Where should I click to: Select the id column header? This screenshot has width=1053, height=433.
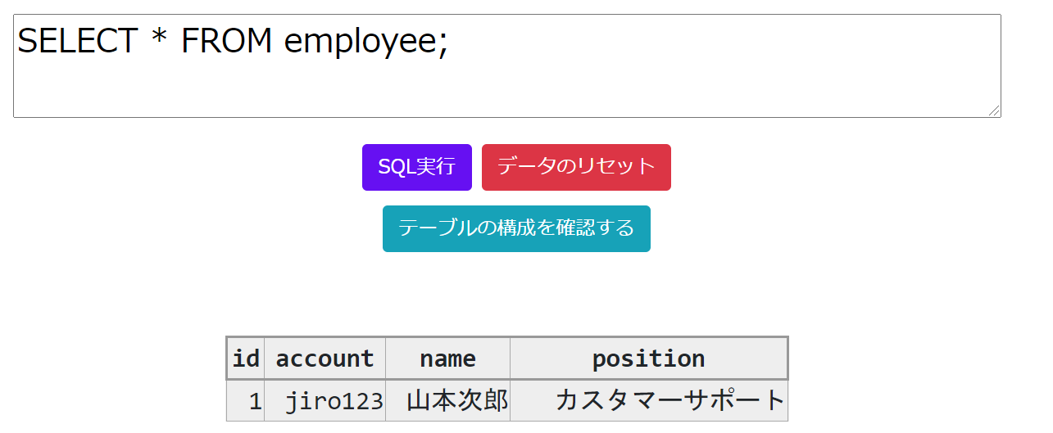coord(246,359)
